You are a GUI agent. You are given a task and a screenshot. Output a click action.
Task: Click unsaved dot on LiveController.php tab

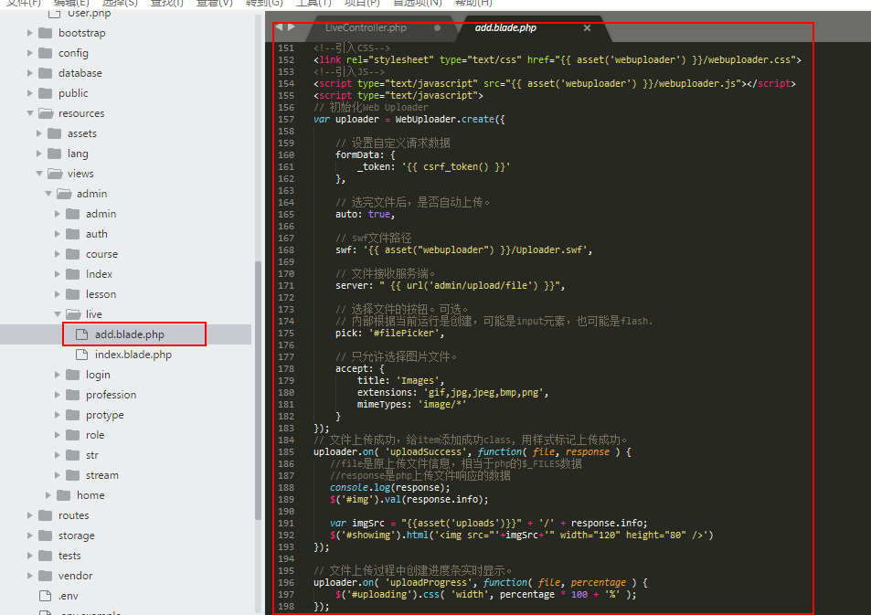[437, 28]
